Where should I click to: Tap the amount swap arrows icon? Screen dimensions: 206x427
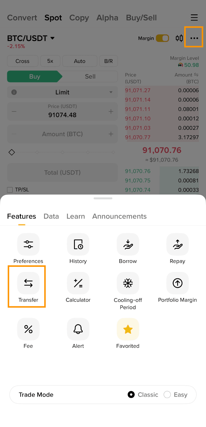coord(196,75)
